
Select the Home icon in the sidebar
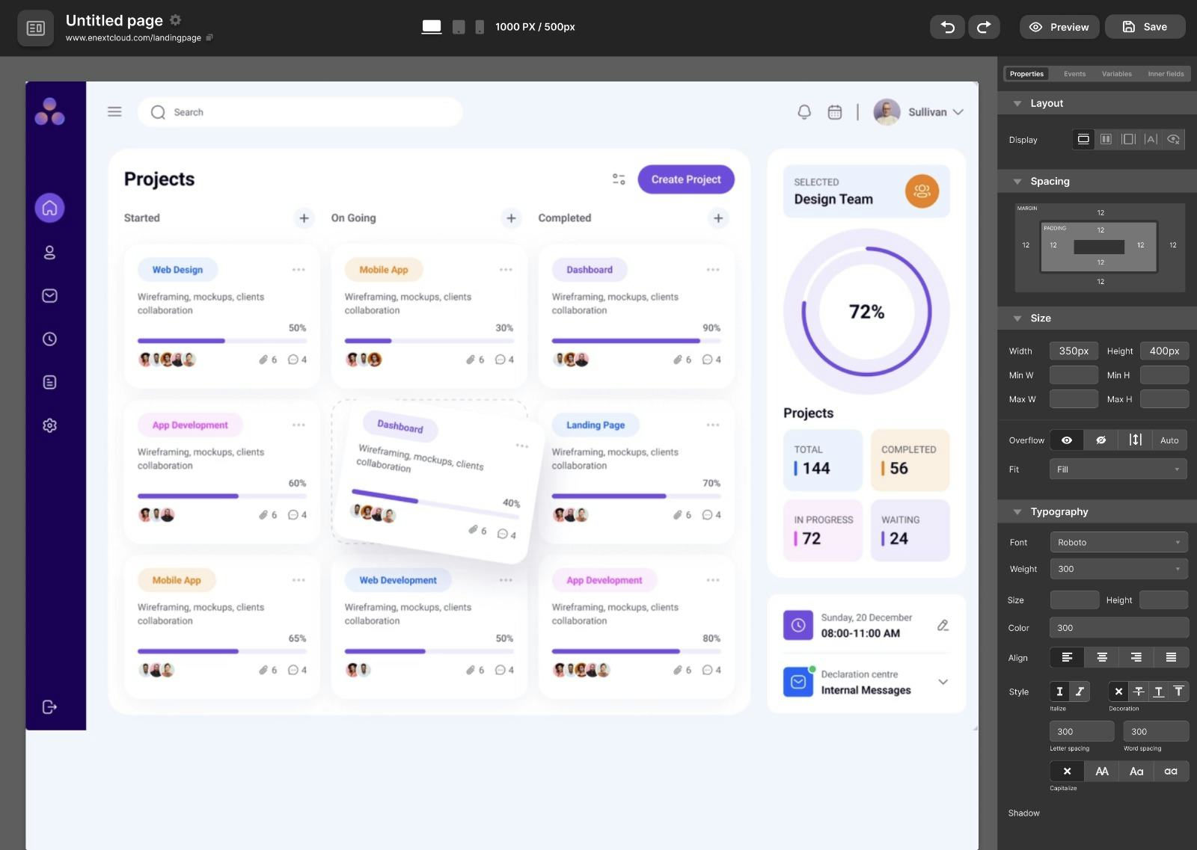coord(49,208)
